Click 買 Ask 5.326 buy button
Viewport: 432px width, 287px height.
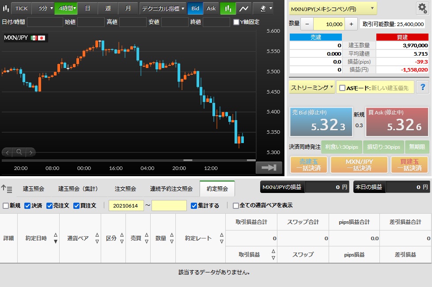[x=397, y=122]
